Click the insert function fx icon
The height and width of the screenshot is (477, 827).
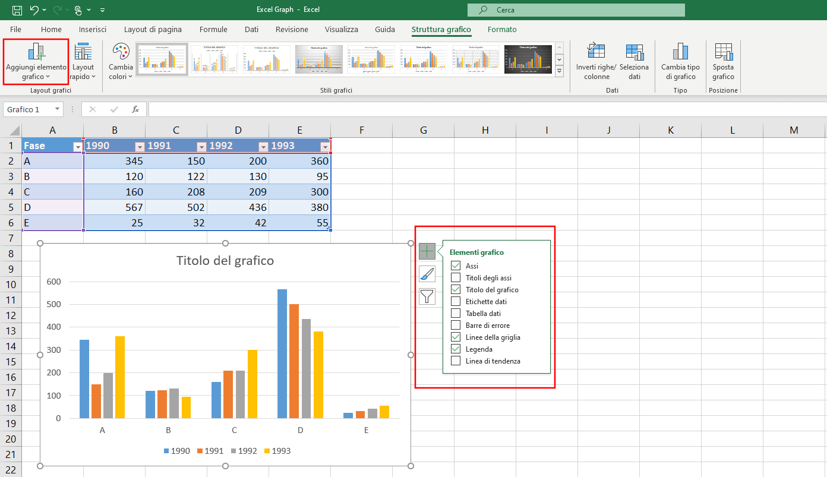pyautogui.click(x=135, y=109)
